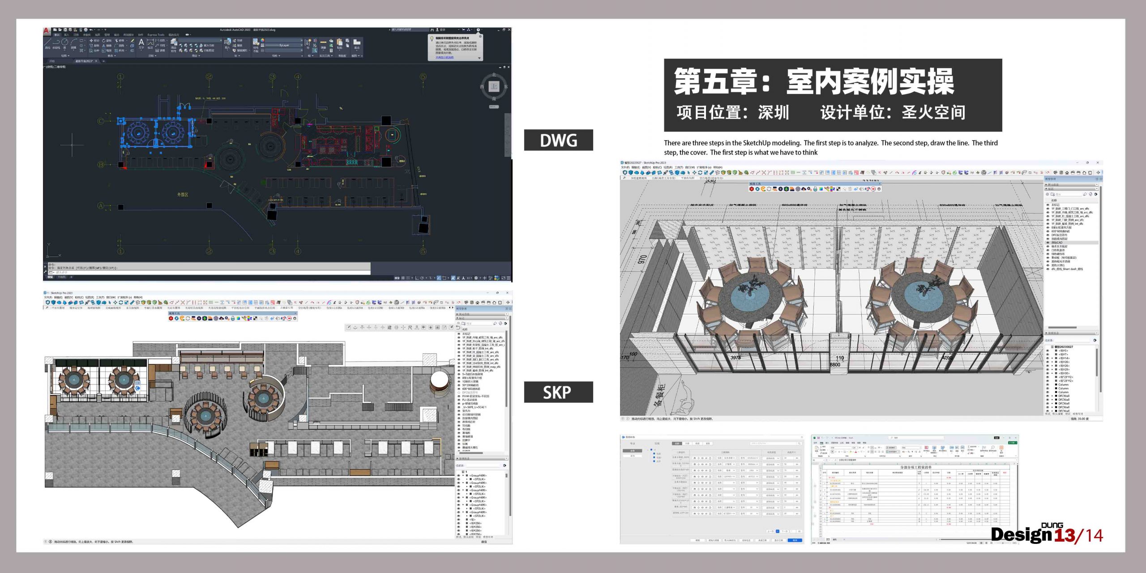Pick Select arrow tool in right SketchUp toolbar
This screenshot has height=573, width=1146.
[x=688, y=172]
